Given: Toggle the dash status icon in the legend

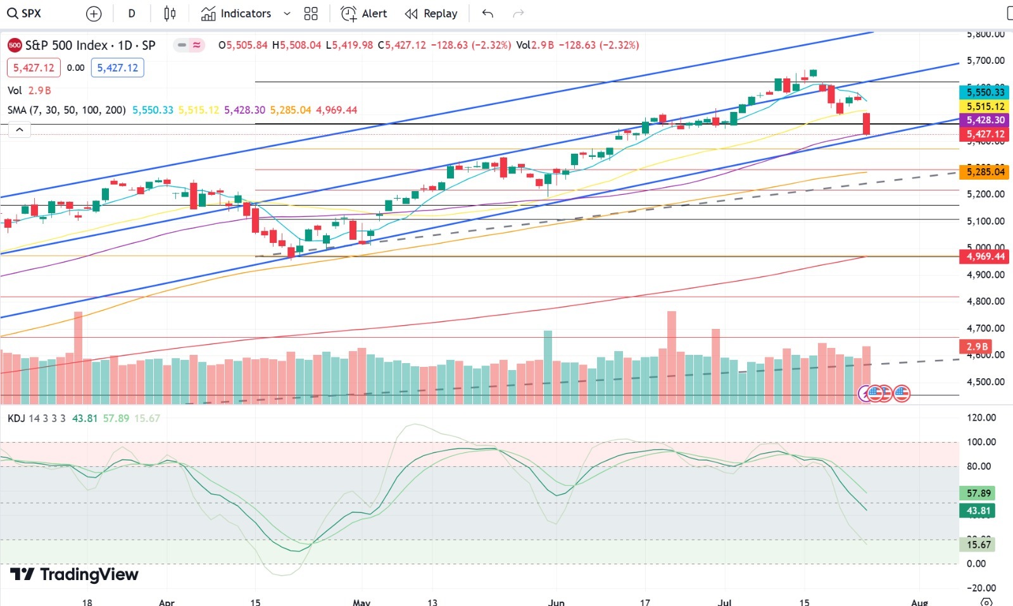Looking at the screenshot, I should (182, 45).
